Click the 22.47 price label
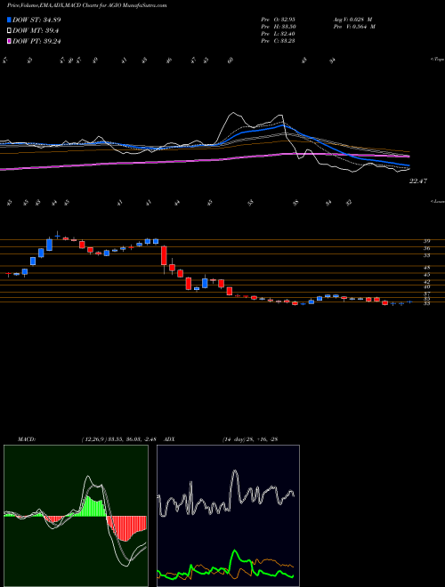Screen dimensions: 445x587 tap(418, 181)
